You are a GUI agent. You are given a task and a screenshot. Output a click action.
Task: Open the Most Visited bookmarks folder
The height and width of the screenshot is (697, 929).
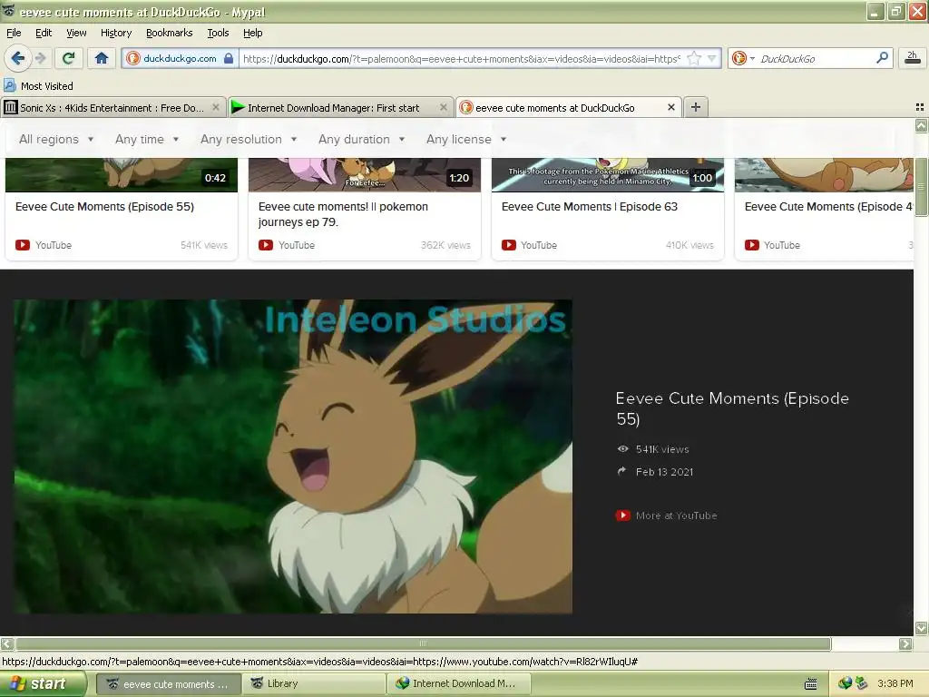click(39, 86)
